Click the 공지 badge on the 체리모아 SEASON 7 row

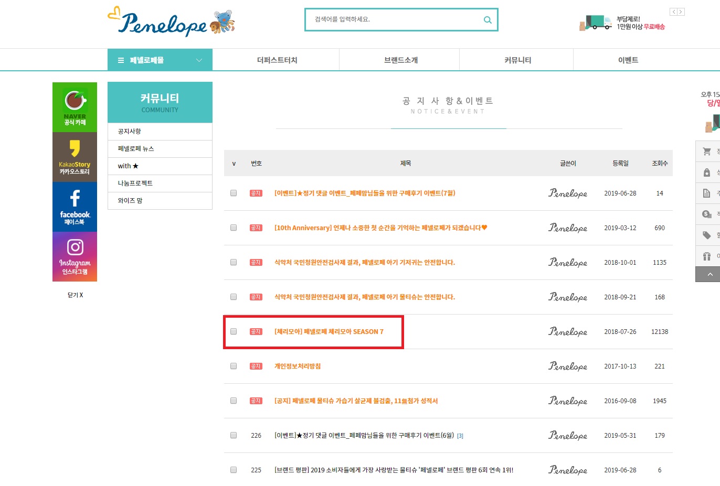[256, 331]
